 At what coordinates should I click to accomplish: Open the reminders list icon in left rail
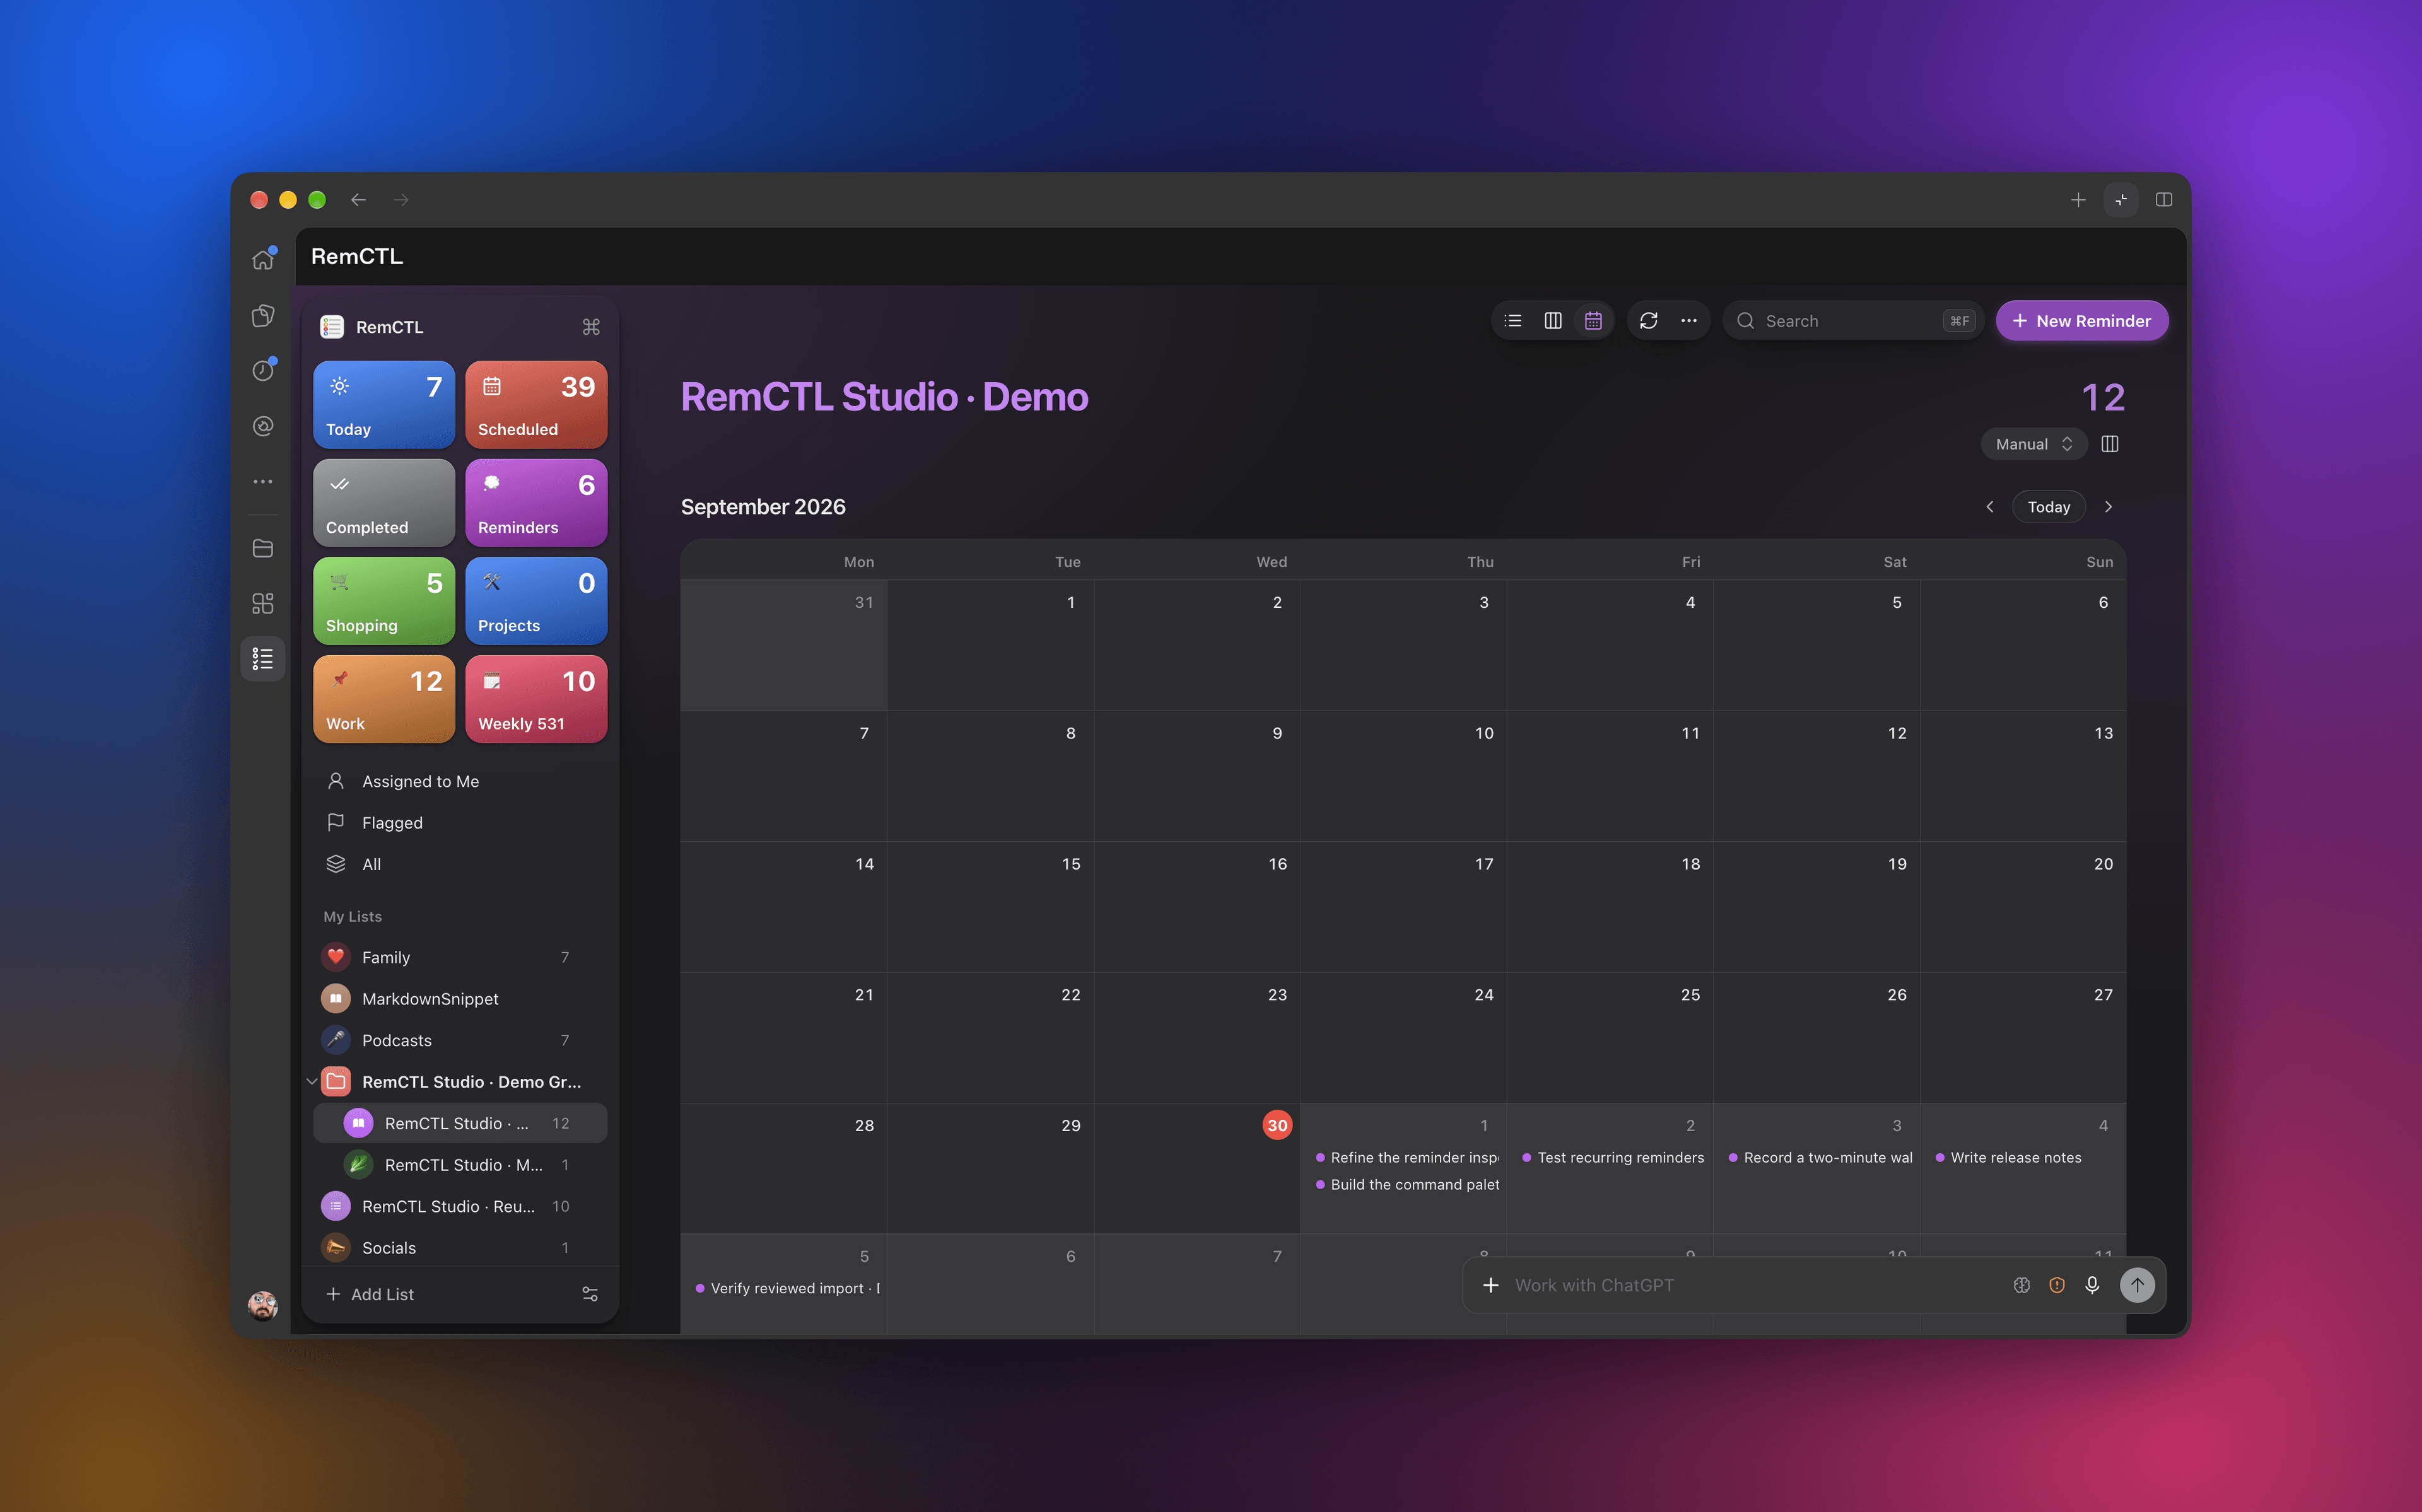point(263,659)
